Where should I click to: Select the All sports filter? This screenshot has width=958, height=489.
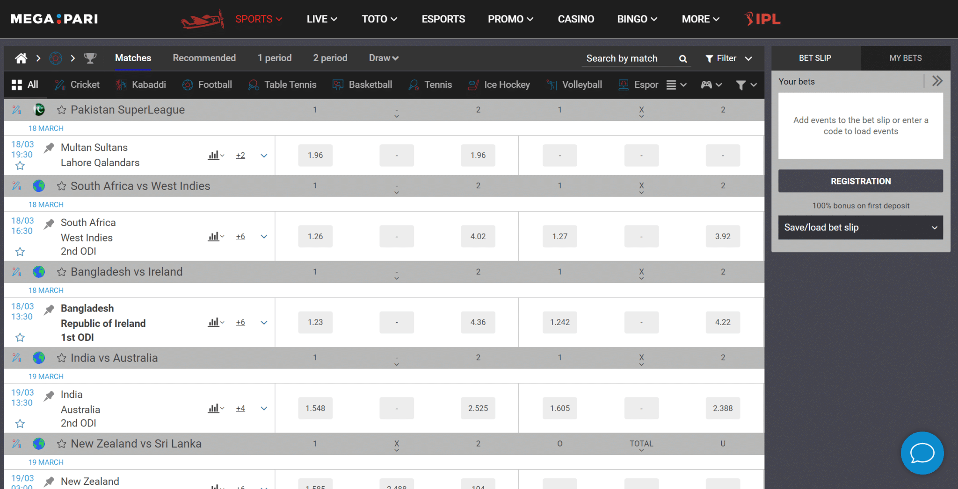[x=25, y=85]
